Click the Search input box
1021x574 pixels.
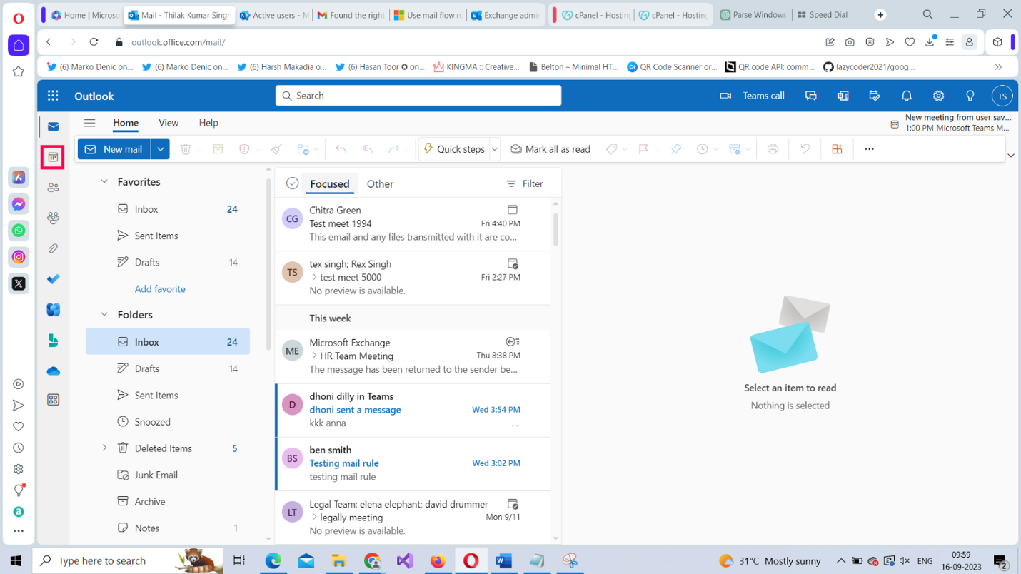418,96
